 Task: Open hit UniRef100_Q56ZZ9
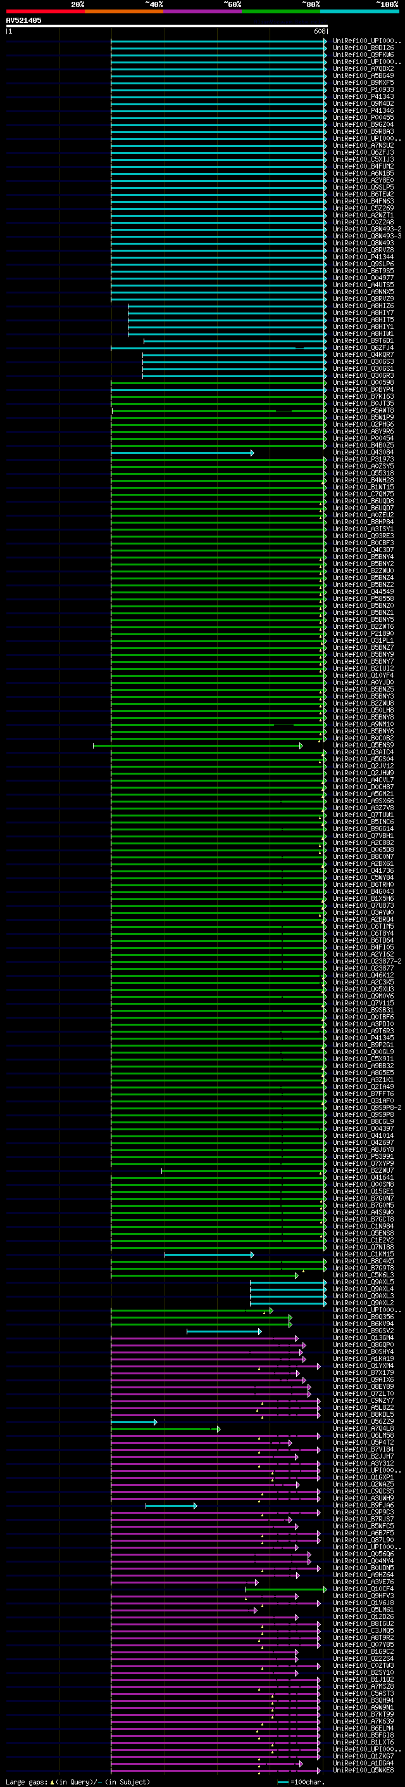point(363,1421)
